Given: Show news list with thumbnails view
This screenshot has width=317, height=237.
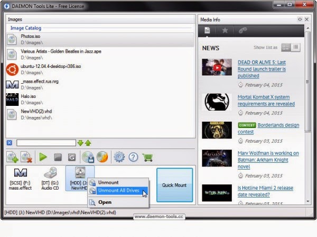Looking at the screenshot, I should 286,47.
